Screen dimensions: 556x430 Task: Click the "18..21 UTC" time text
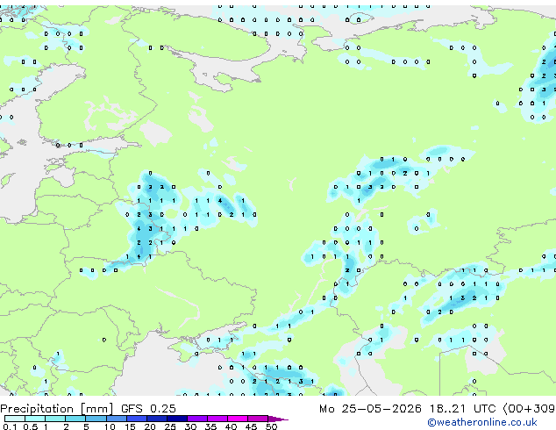pos(462,408)
